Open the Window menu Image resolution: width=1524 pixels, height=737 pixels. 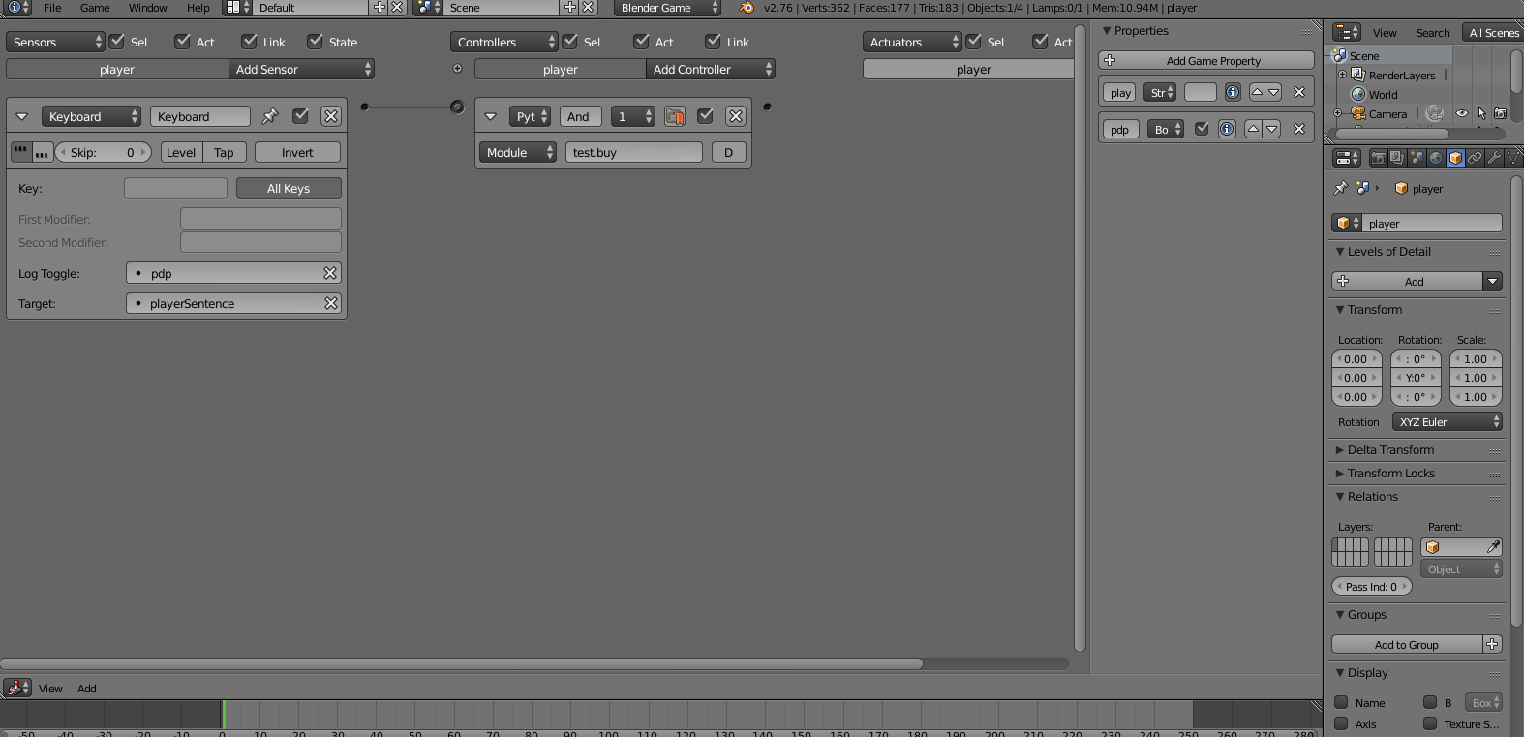tap(148, 8)
